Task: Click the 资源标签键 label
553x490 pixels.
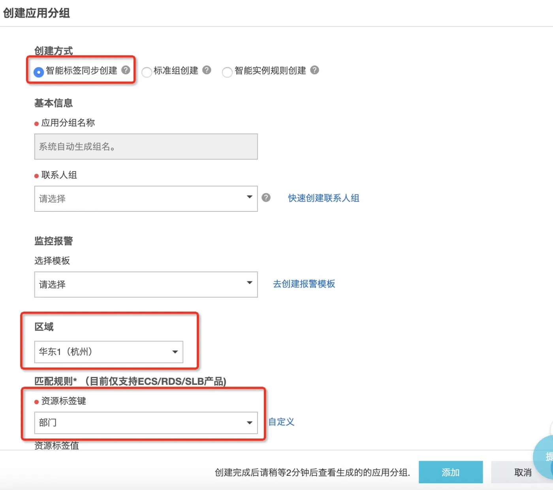Action: (64, 401)
